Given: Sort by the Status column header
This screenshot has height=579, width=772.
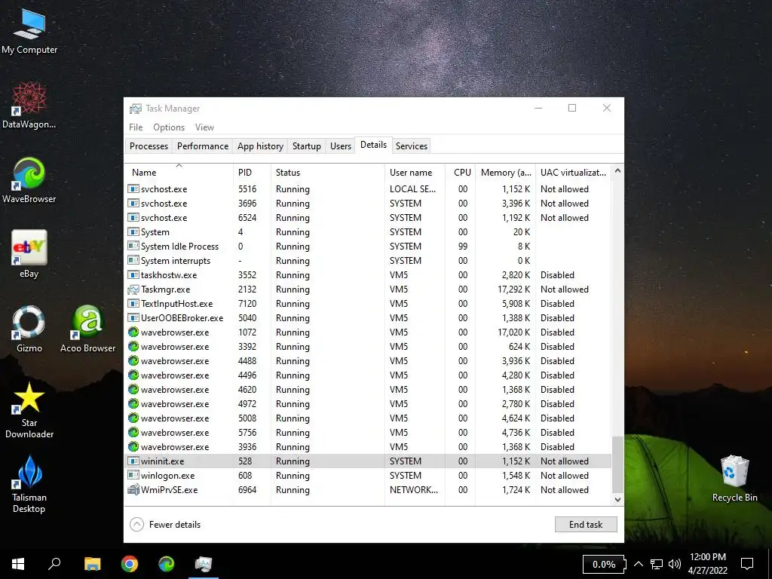Looking at the screenshot, I should [327, 173].
